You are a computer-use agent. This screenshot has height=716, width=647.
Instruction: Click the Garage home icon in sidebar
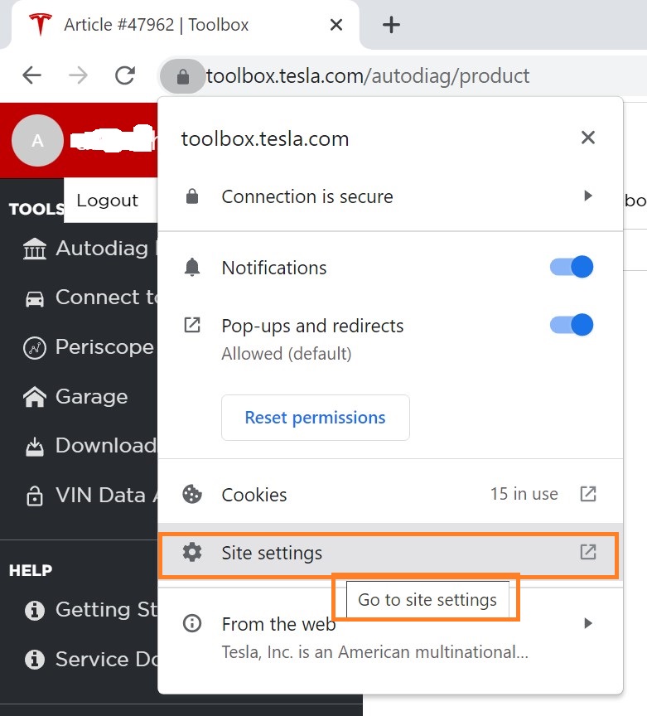(x=35, y=397)
